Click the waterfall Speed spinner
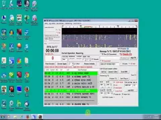This screenshot has height=120, width=161. (85, 59)
